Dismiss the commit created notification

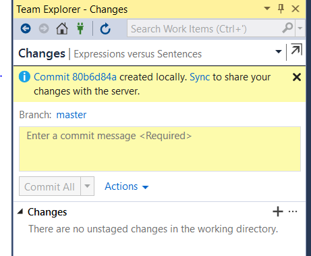pos(297,77)
